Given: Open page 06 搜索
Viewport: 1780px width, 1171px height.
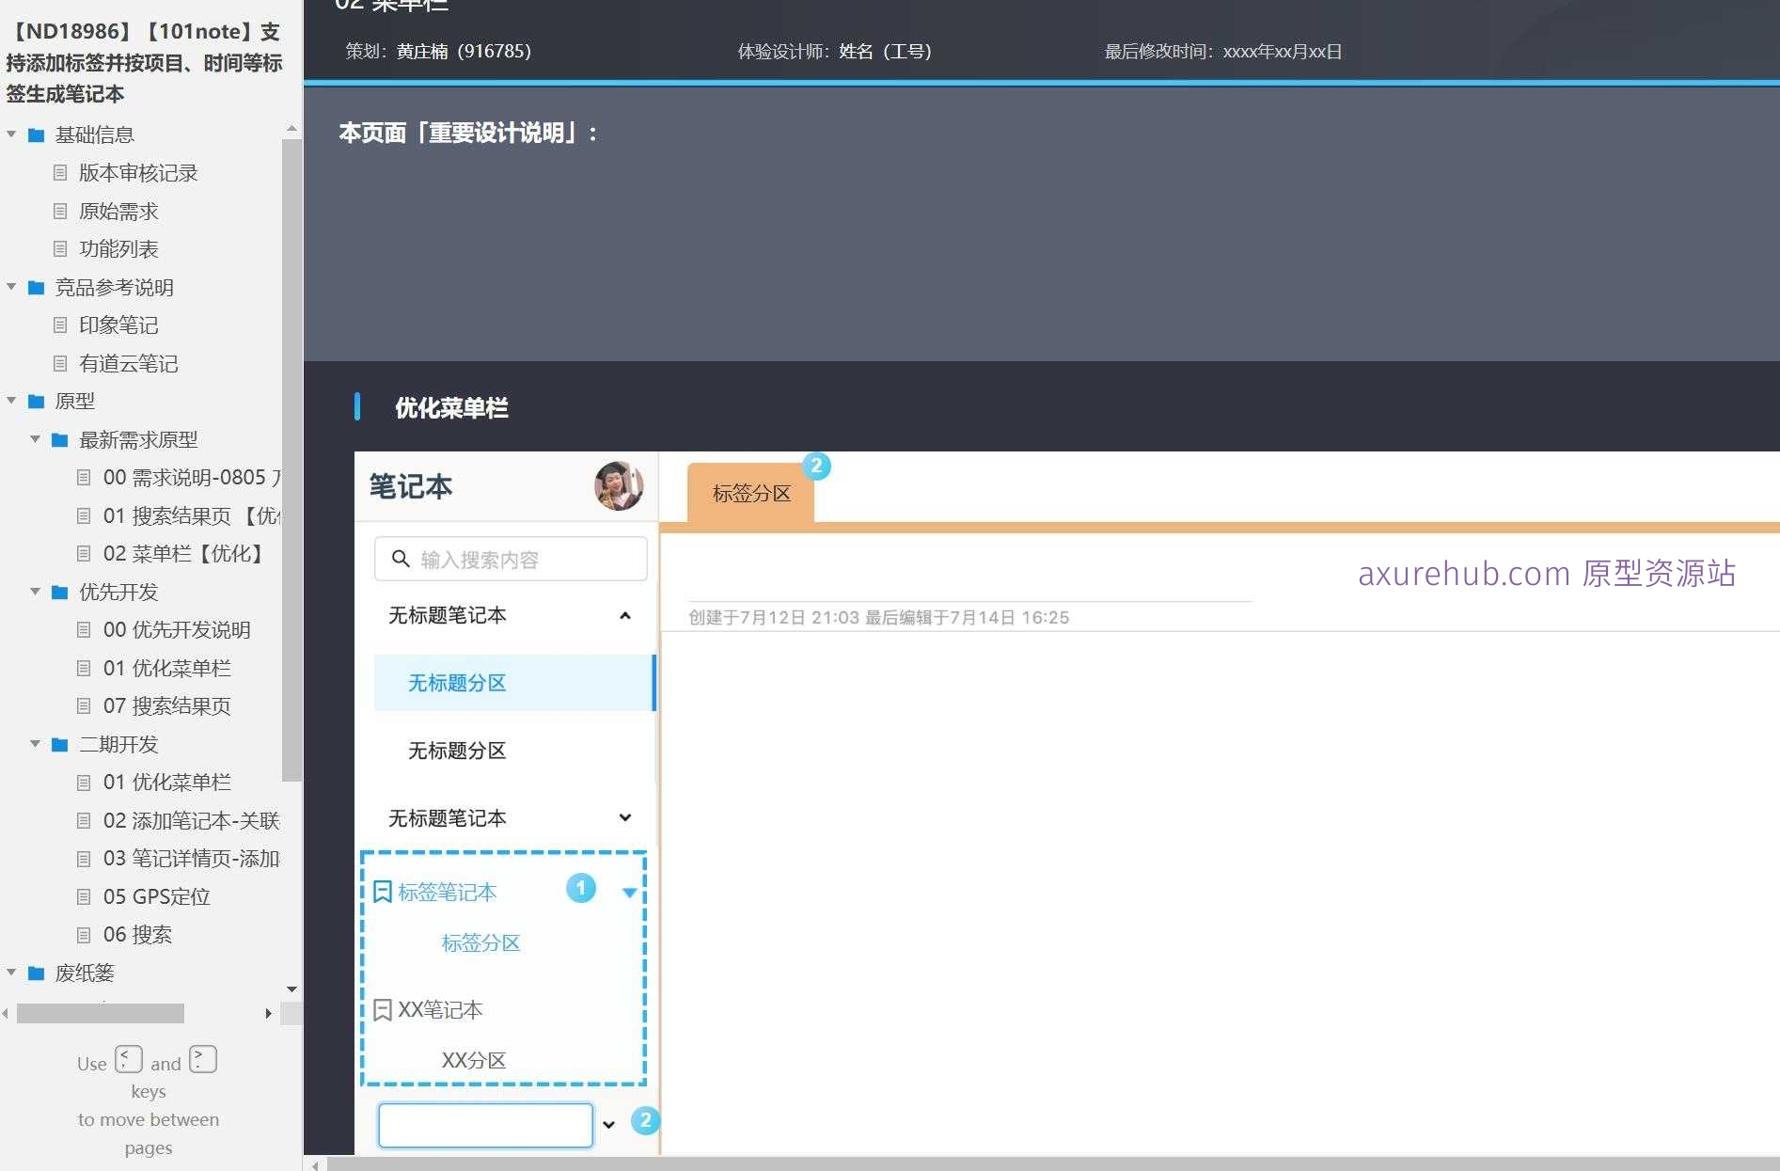Looking at the screenshot, I should click(x=138, y=935).
